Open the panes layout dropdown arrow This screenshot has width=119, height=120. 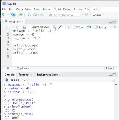tap(91, 15)
